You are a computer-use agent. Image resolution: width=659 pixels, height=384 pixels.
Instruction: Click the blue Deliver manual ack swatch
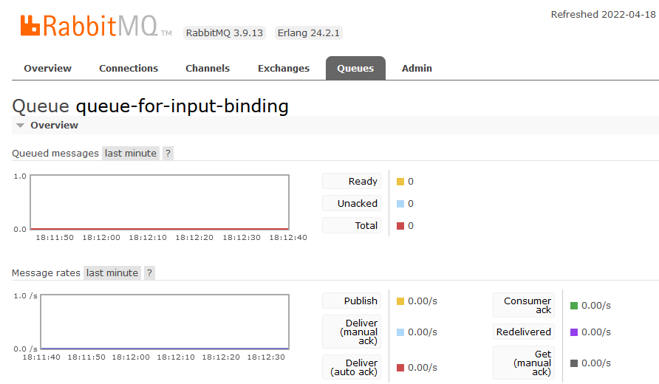point(400,332)
